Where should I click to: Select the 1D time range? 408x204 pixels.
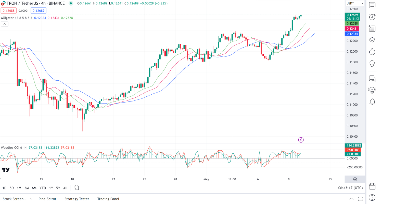click(4, 188)
